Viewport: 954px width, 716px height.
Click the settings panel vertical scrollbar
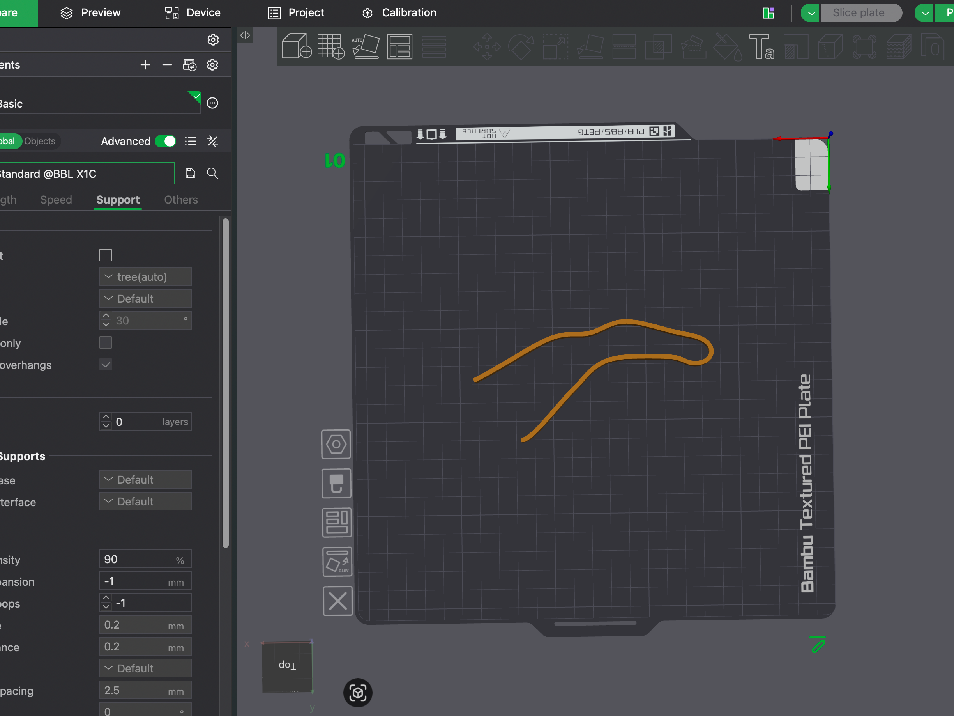pyautogui.click(x=226, y=383)
